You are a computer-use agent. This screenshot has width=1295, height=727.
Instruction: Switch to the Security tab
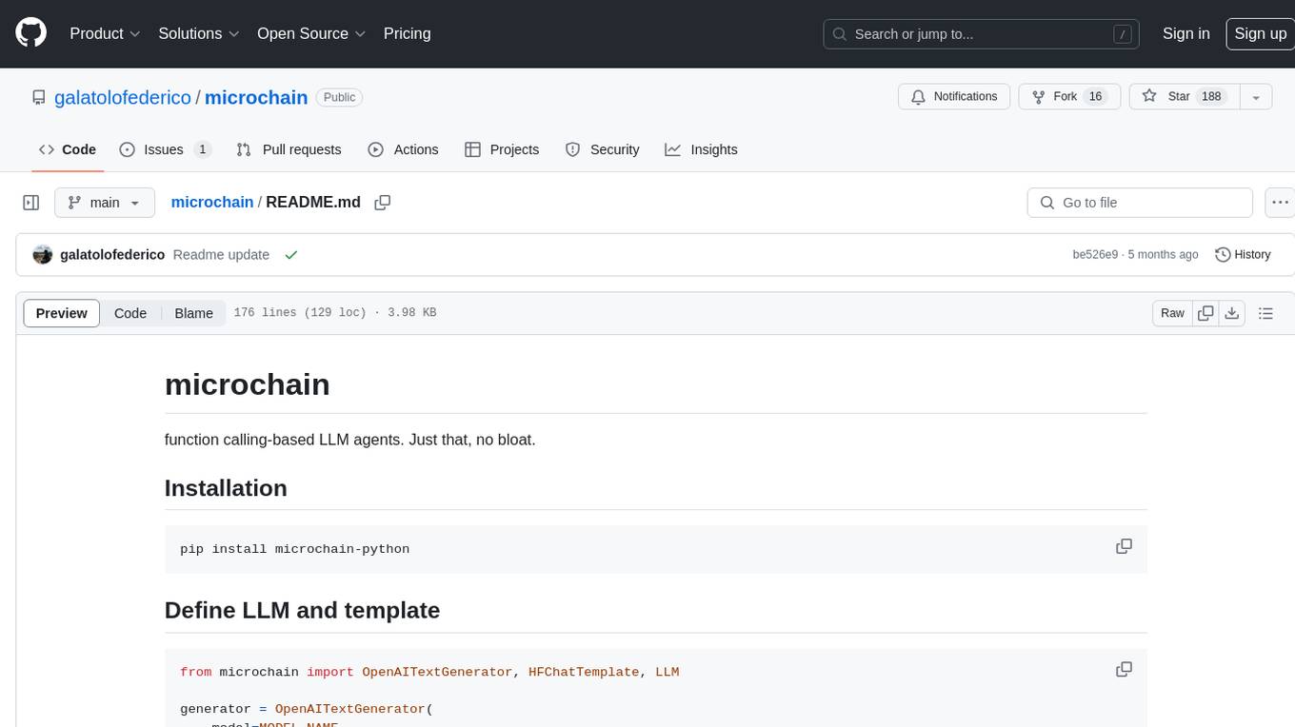coord(602,149)
